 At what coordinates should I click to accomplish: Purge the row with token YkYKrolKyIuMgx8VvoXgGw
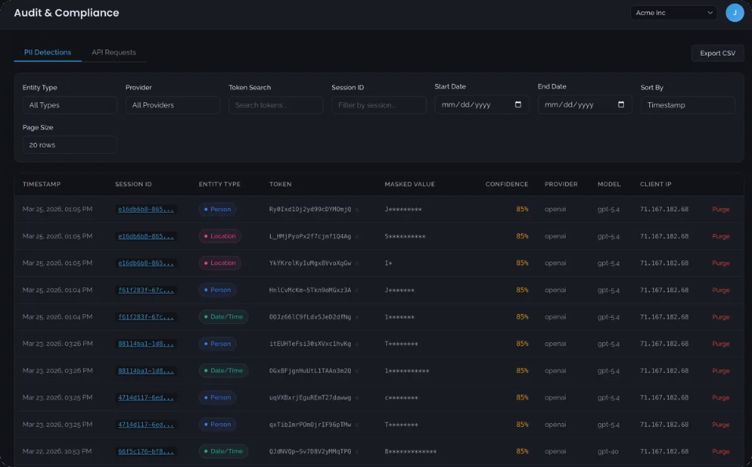point(721,263)
